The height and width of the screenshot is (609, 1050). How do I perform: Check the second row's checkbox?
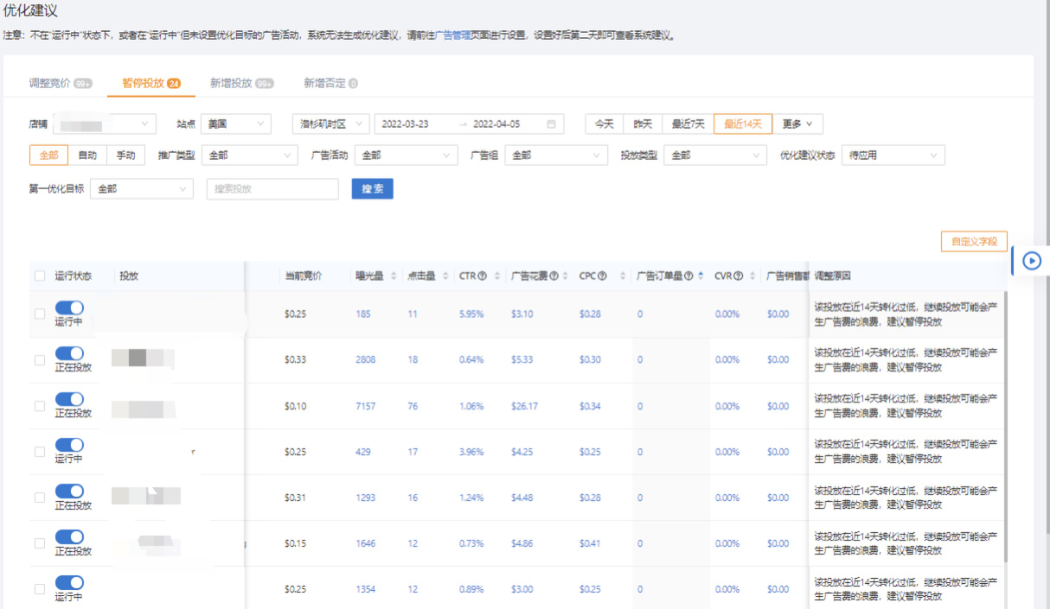[39, 361]
